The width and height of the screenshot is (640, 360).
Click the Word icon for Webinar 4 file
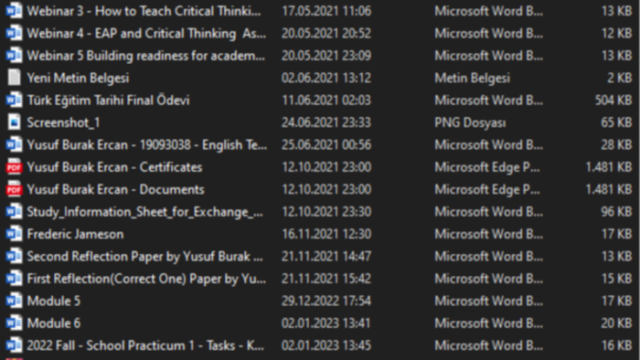coord(14,34)
